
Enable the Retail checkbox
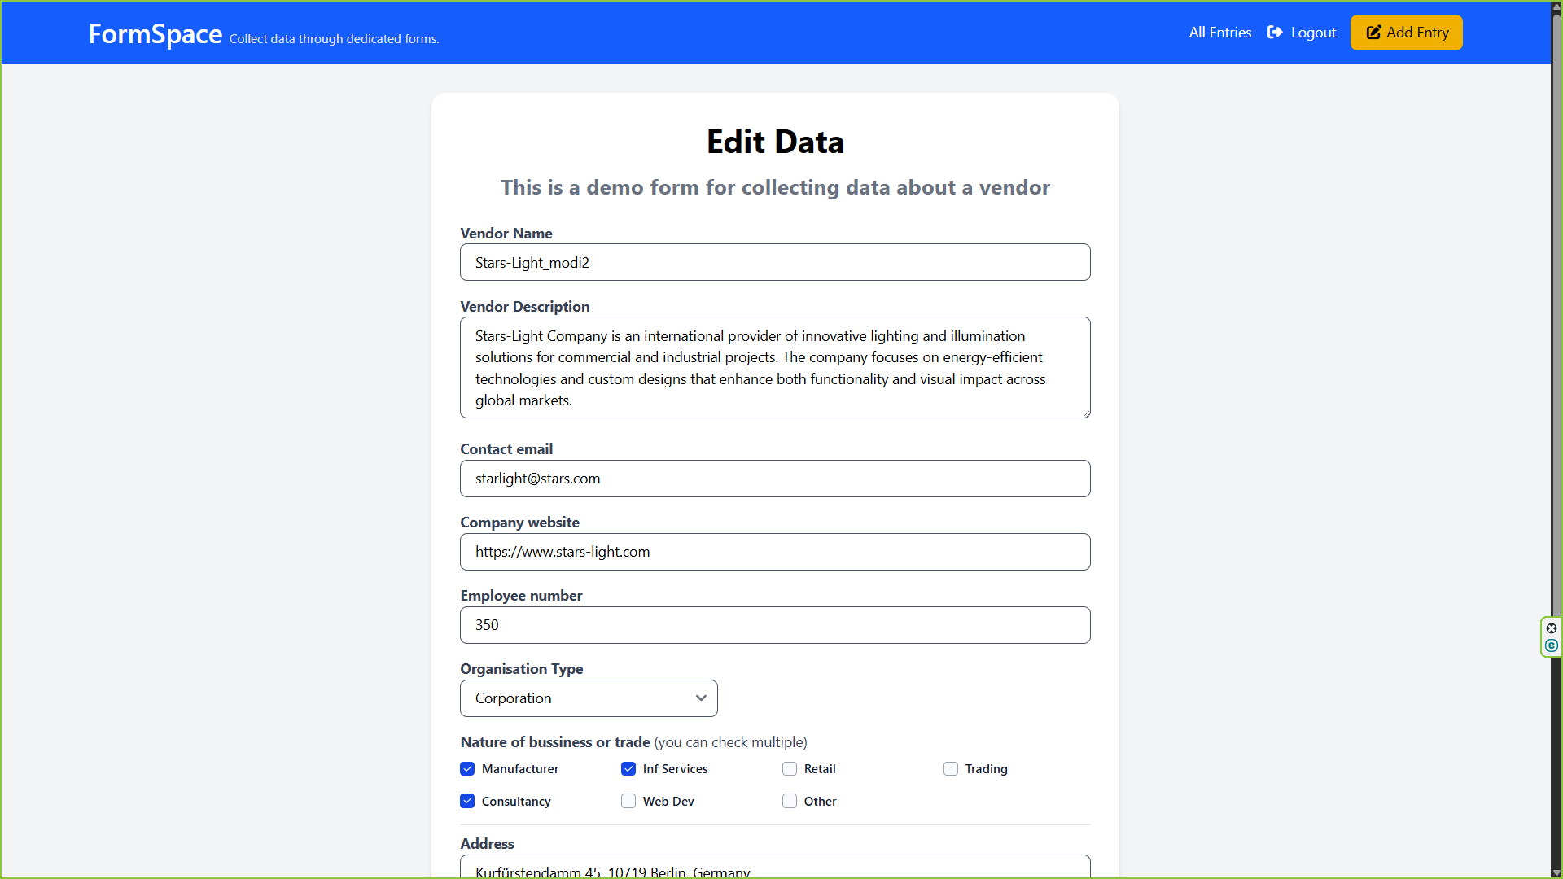click(790, 769)
